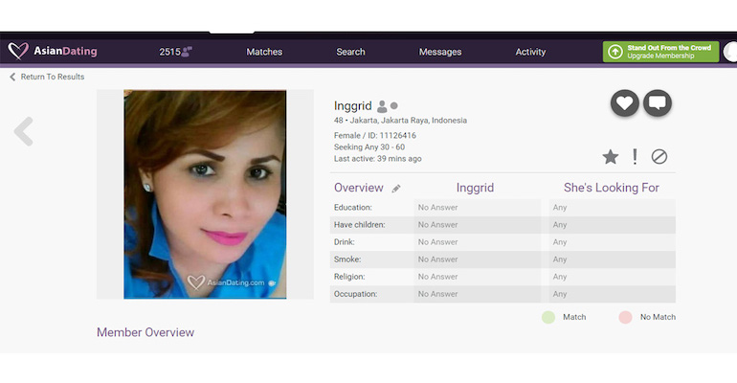Screen dimensions: 737x383
Task: Click the 2515 member count icon
Action: [187, 52]
